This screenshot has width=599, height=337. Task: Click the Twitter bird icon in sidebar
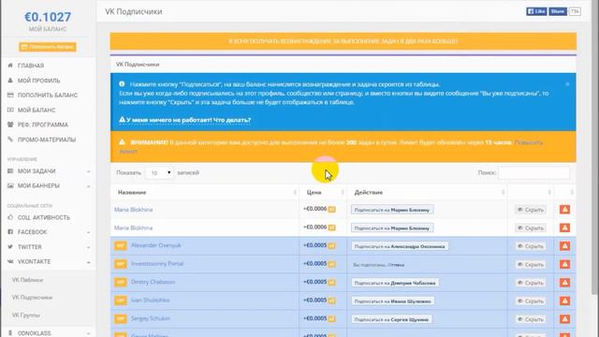coord(10,247)
